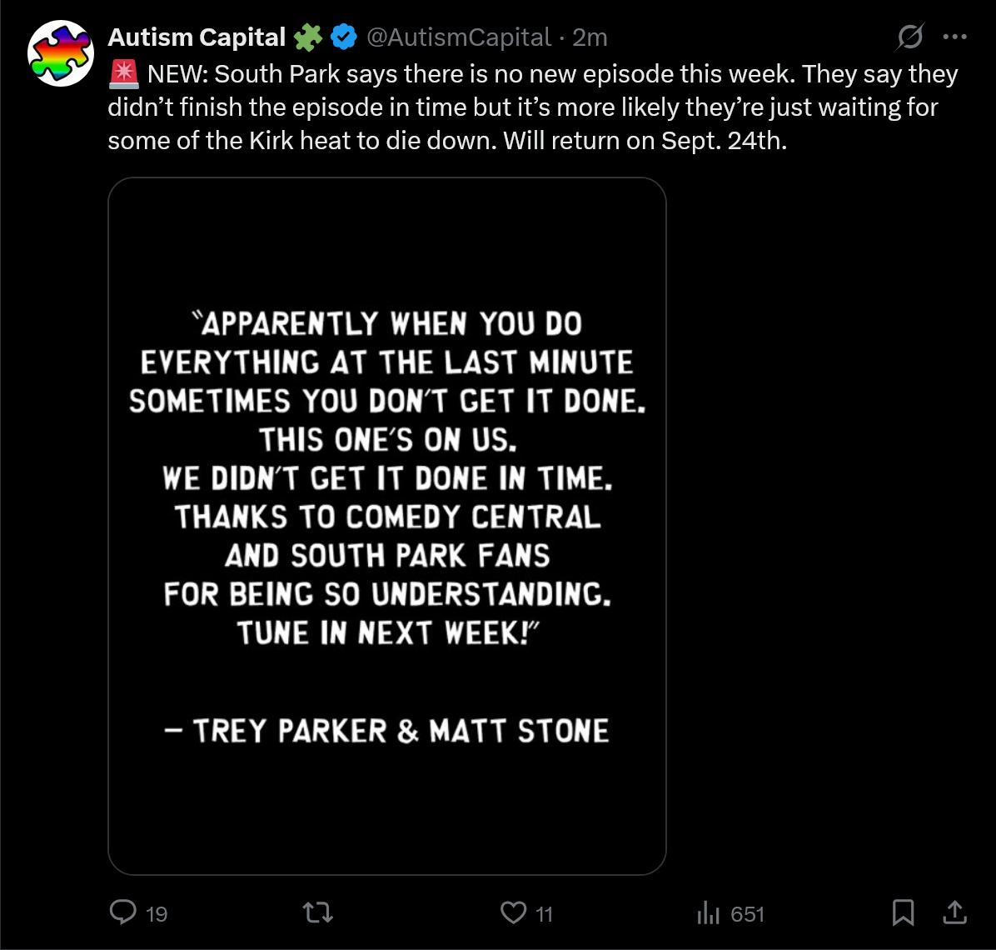Click the blue verified checkmark badge
The image size is (996, 950).
(344, 37)
